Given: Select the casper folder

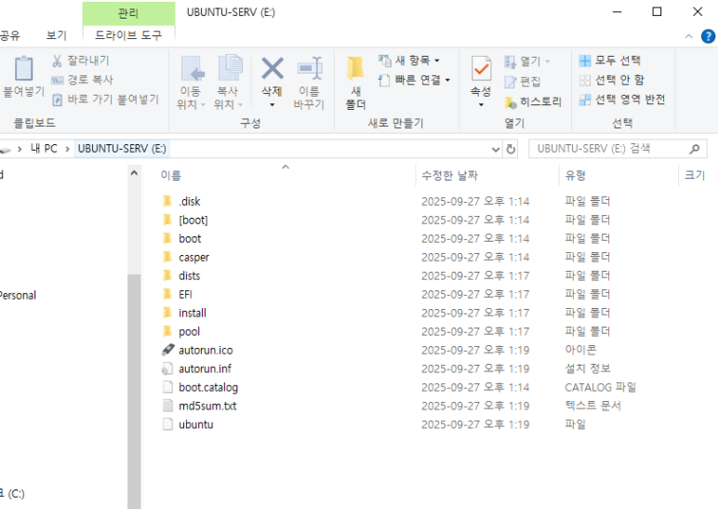Looking at the screenshot, I should coord(193,257).
